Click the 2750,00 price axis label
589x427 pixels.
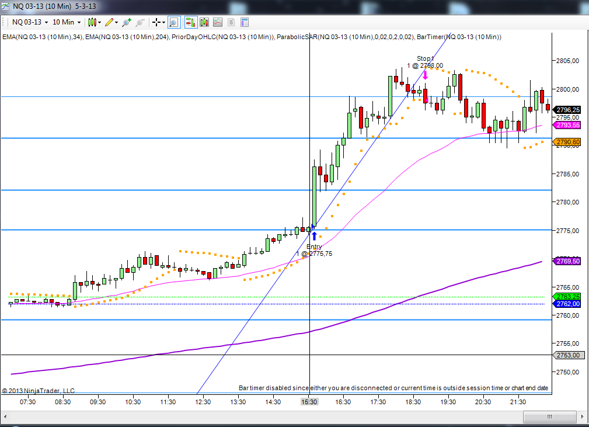pyautogui.click(x=567, y=372)
